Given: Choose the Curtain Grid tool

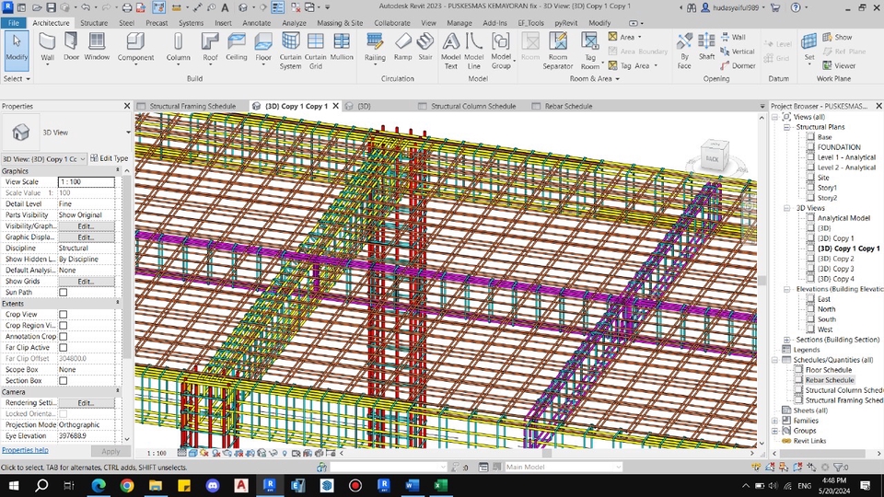Looking at the screenshot, I should (315, 51).
